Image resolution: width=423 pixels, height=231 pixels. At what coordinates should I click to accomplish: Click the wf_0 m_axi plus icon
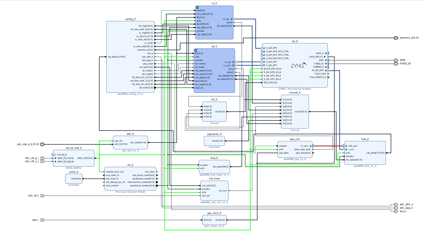(233, 62)
